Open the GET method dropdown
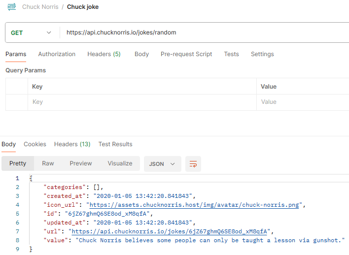Image resolution: width=349 pixels, height=255 pixels. (x=31, y=32)
